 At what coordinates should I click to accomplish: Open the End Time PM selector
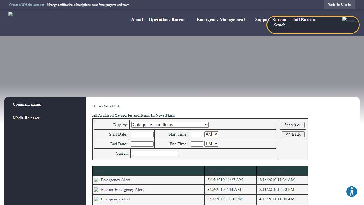[211, 144]
